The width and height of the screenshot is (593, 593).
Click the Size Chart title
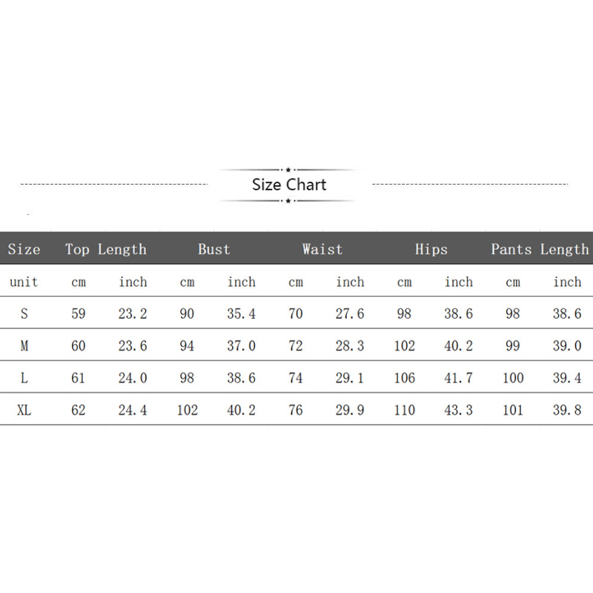(289, 185)
